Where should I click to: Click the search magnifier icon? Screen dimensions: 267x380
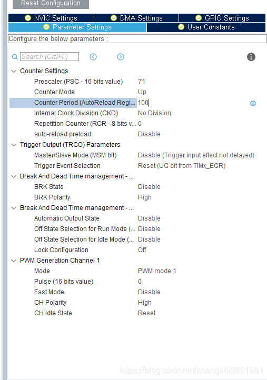point(15,57)
